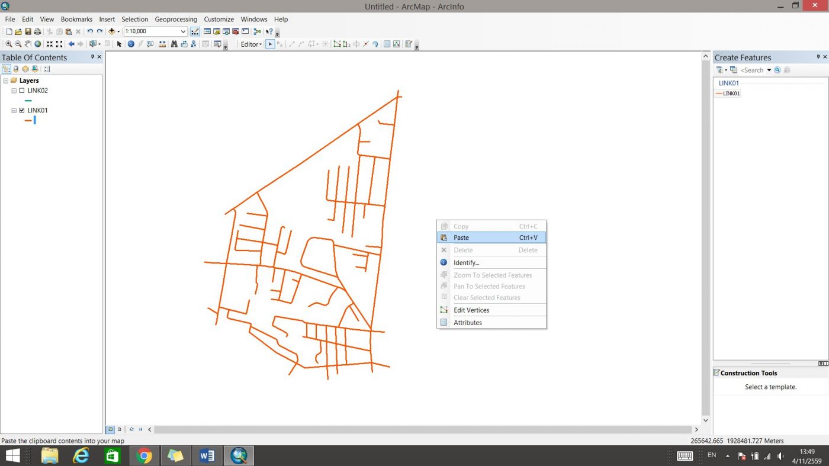The height and width of the screenshot is (466, 829).
Task: Uncheck the LINK01 layer visibility
Action: pyautogui.click(x=22, y=111)
